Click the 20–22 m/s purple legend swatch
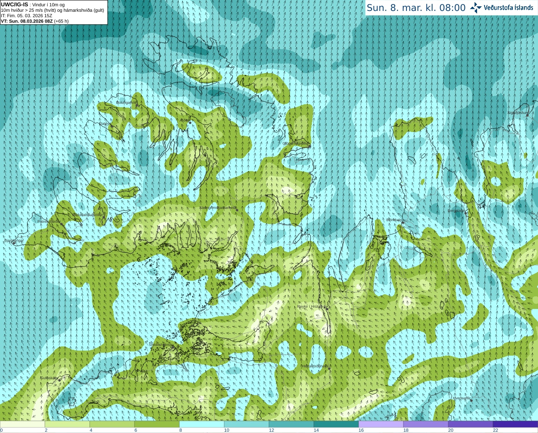538x433 pixels. [470, 424]
